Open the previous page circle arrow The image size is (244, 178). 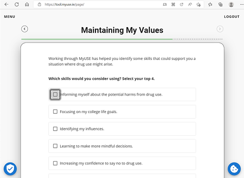(25, 29)
